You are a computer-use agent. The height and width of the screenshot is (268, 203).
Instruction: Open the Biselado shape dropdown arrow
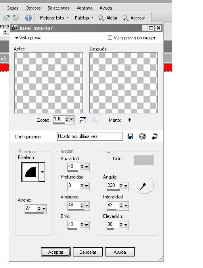(42, 172)
